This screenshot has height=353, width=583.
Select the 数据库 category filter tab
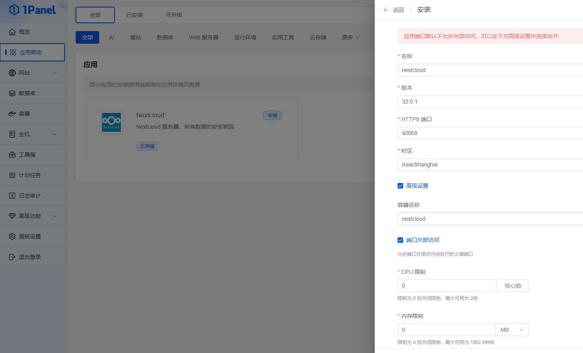click(x=165, y=37)
